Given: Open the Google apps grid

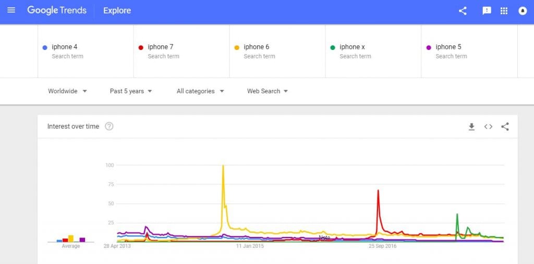Looking at the screenshot, I should coord(504,11).
